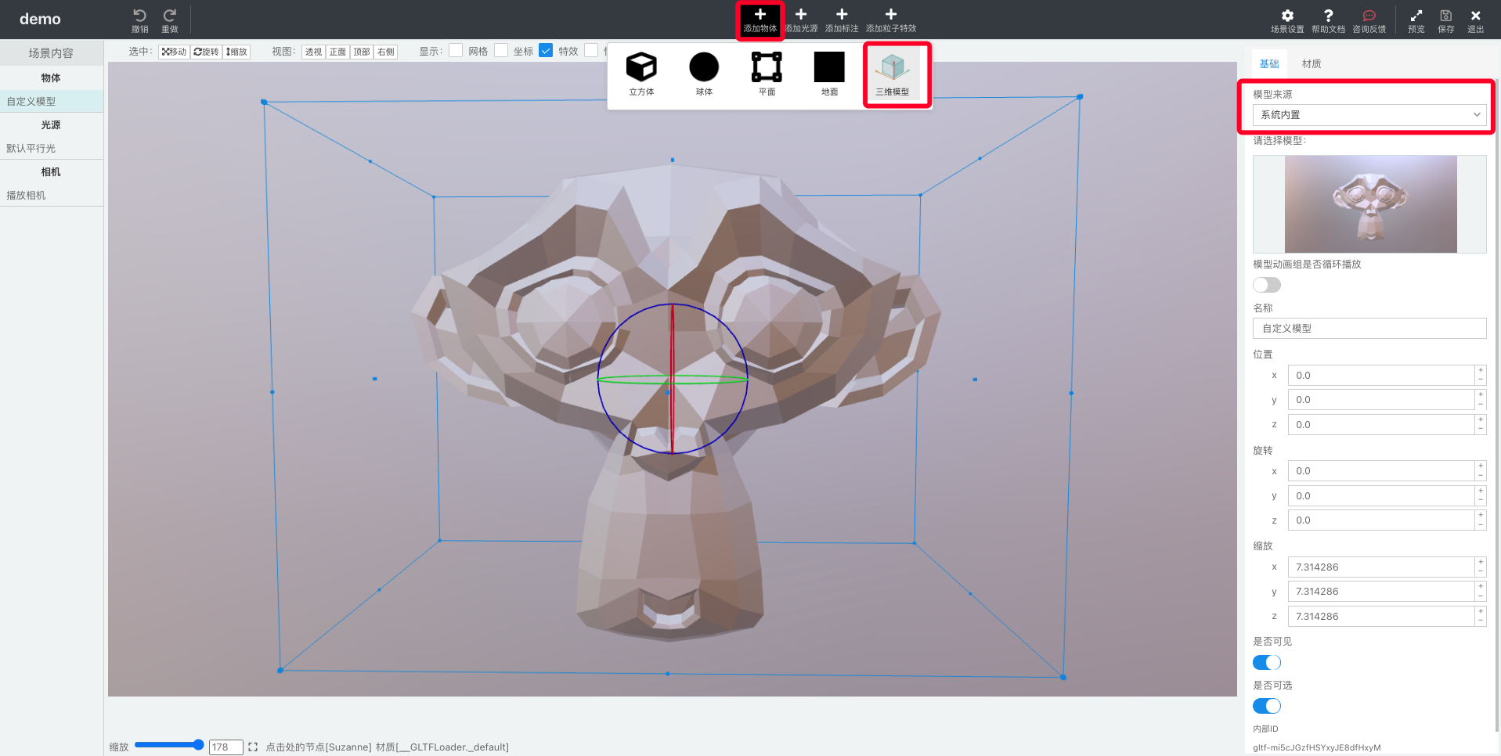
Task: Turn off the 是否可见 visibility switch
Action: [x=1266, y=663]
